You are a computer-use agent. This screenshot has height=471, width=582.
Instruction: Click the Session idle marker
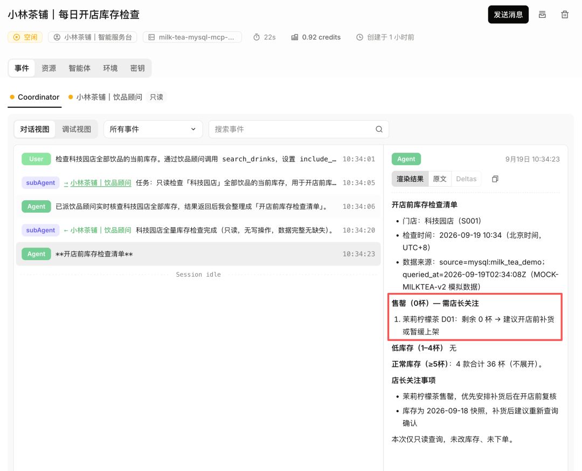[198, 275]
